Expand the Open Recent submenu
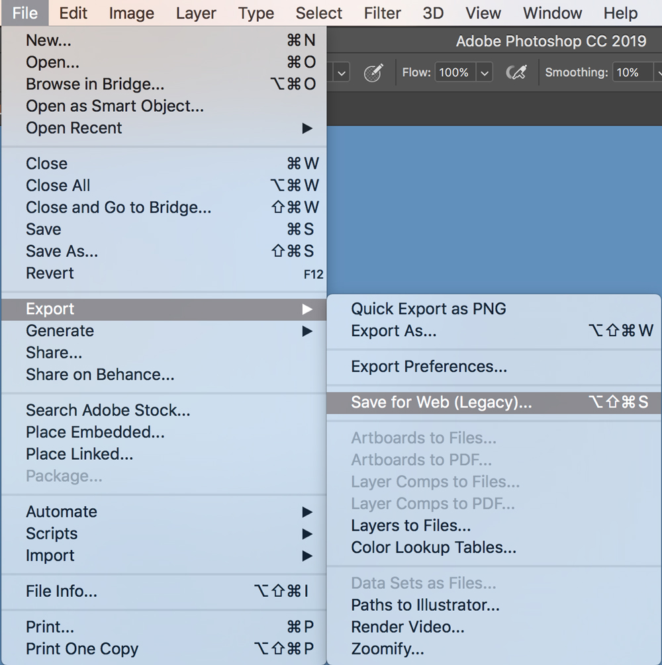The image size is (662, 665). pyautogui.click(x=307, y=128)
